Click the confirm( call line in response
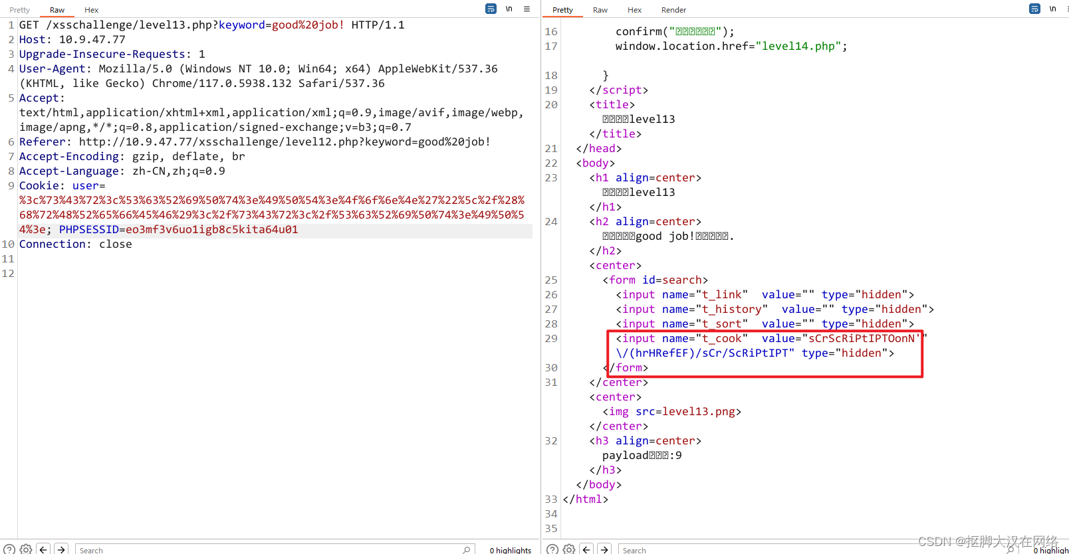This screenshot has height=554, width=1069. coord(675,31)
